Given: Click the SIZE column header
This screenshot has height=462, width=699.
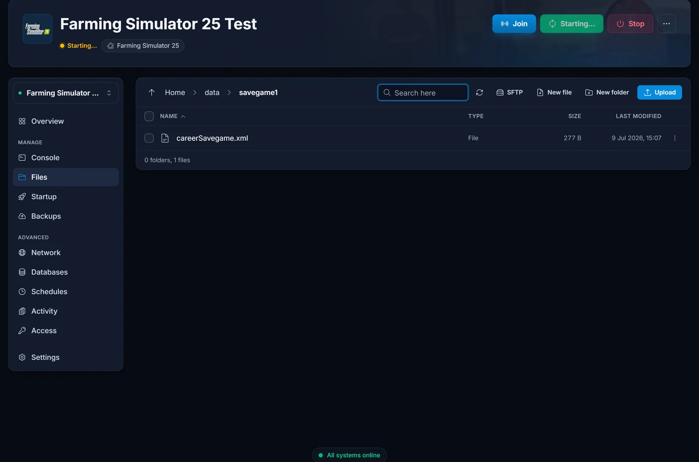Looking at the screenshot, I should (x=574, y=116).
